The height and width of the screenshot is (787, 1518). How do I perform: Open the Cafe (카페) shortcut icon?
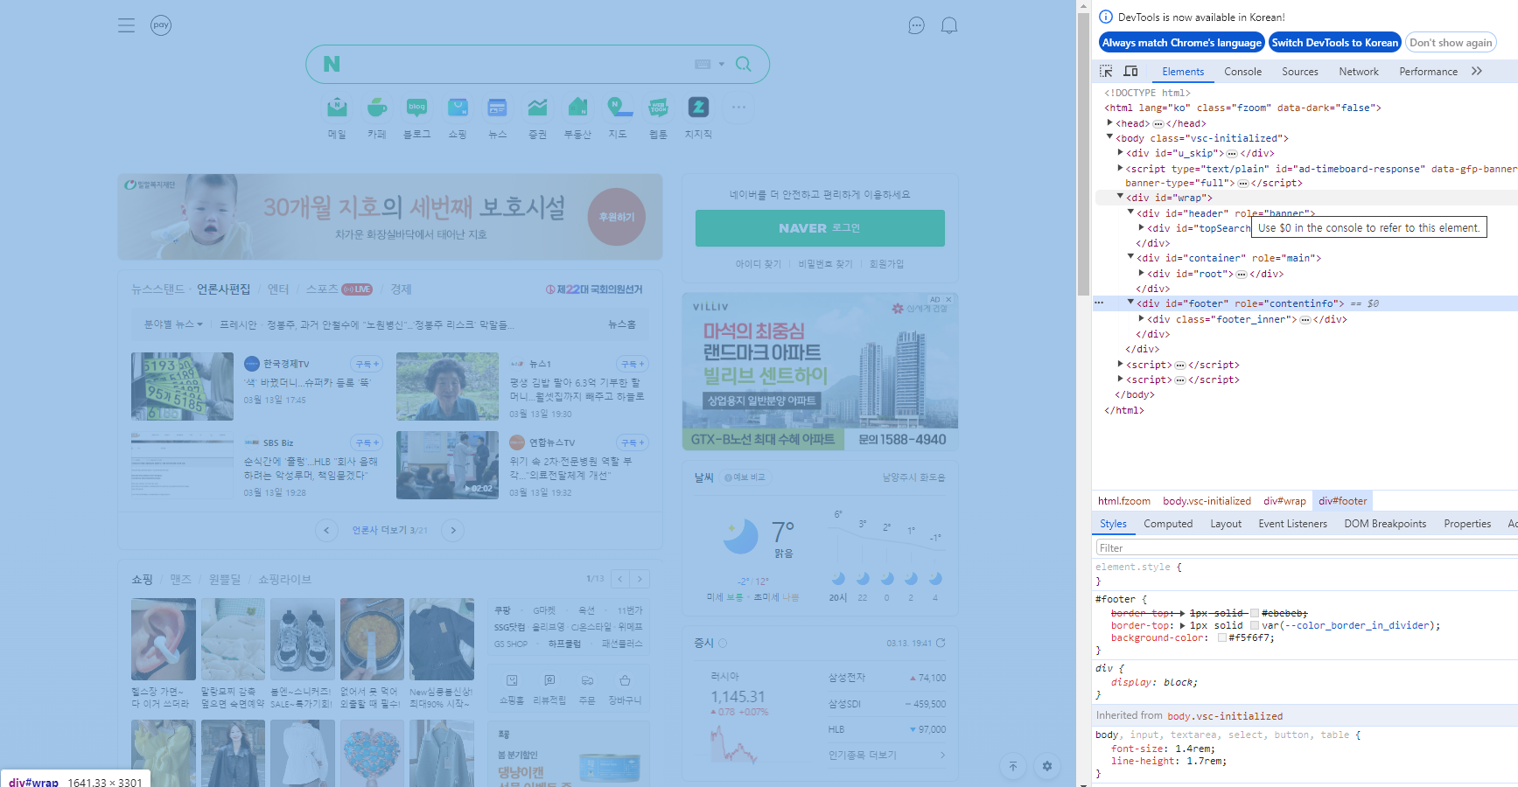click(x=377, y=108)
